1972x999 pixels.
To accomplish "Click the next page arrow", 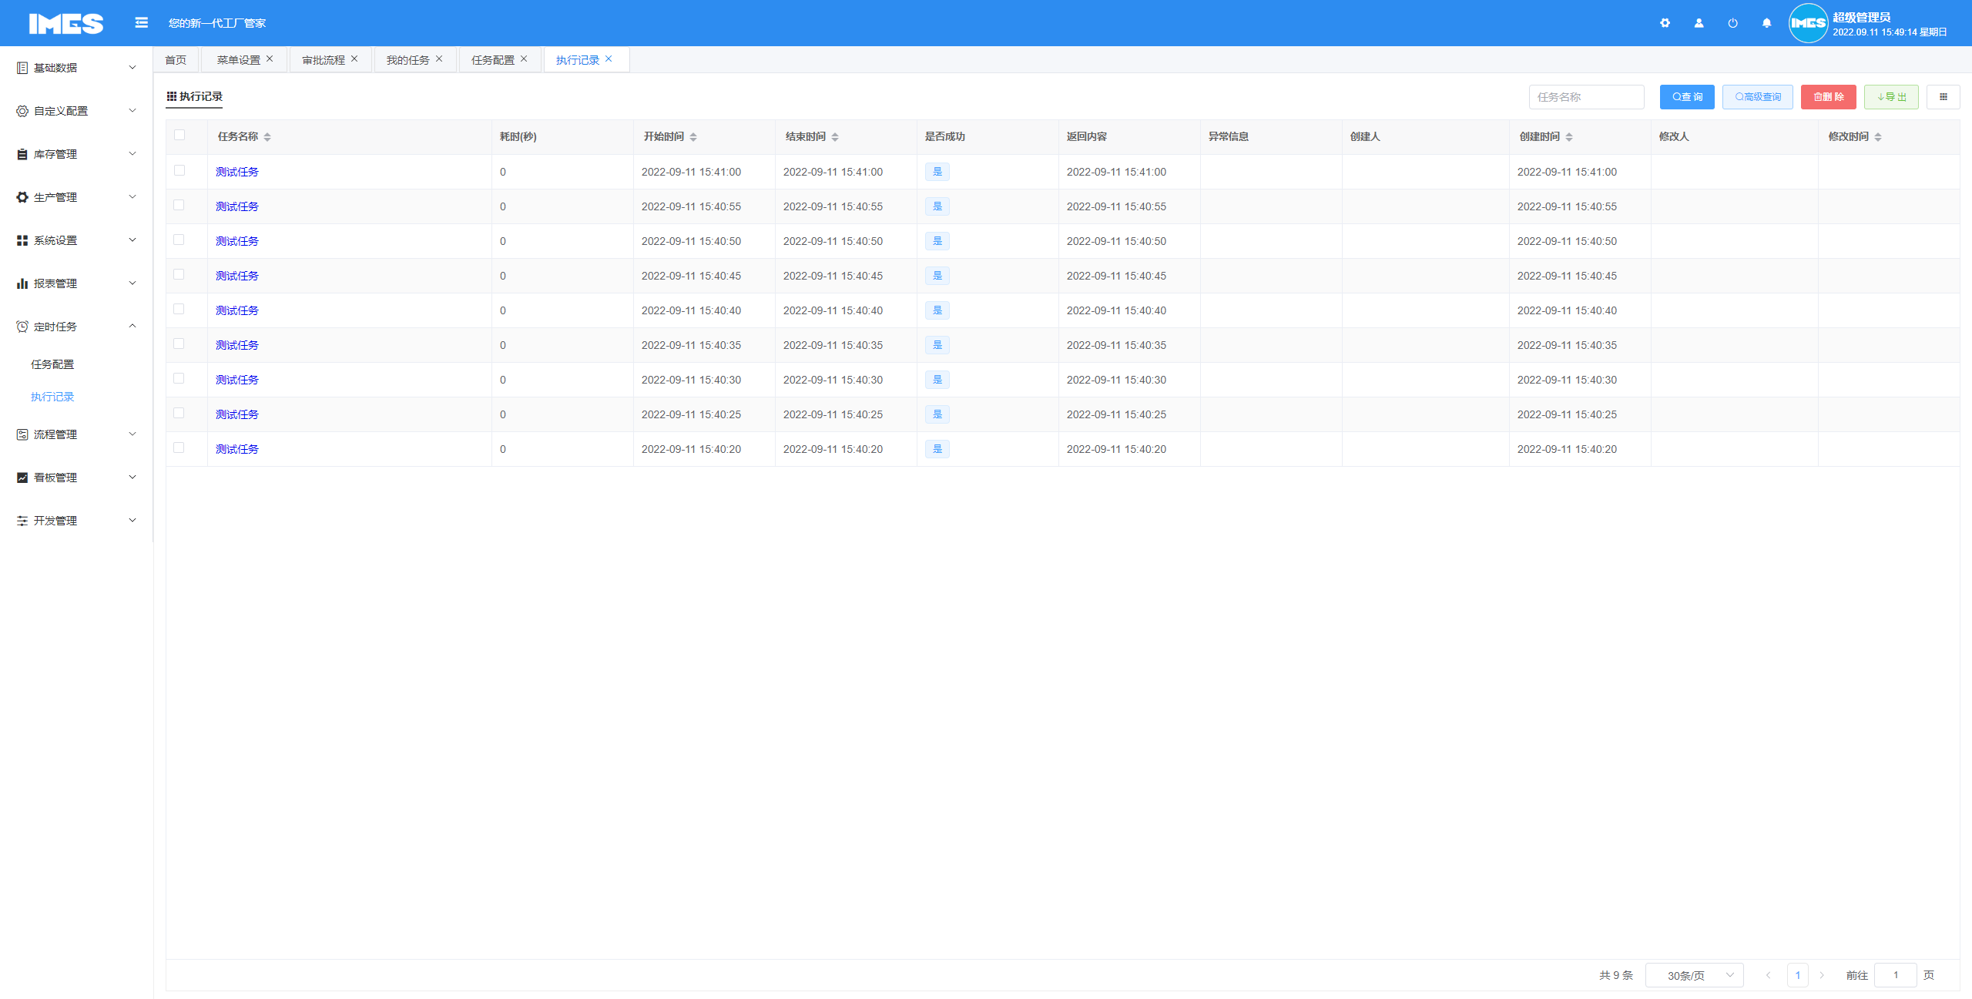I will [1822, 975].
